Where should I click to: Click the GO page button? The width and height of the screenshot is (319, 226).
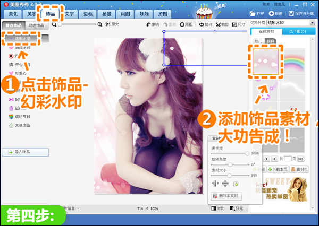click(301, 159)
